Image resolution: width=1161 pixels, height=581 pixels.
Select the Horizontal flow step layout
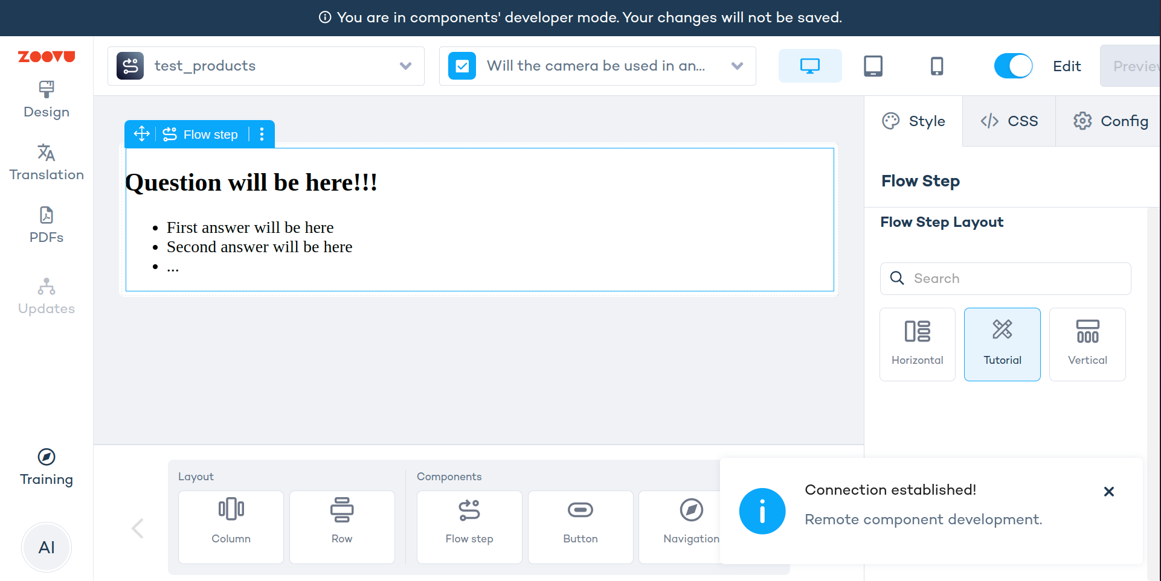point(917,344)
